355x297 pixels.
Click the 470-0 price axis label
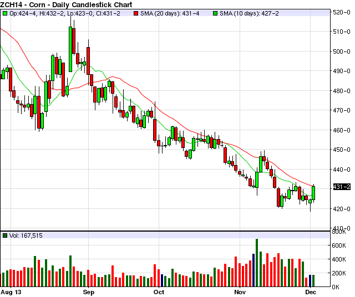click(342, 110)
